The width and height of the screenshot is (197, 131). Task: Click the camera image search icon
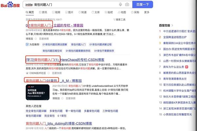[x=127, y=5]
